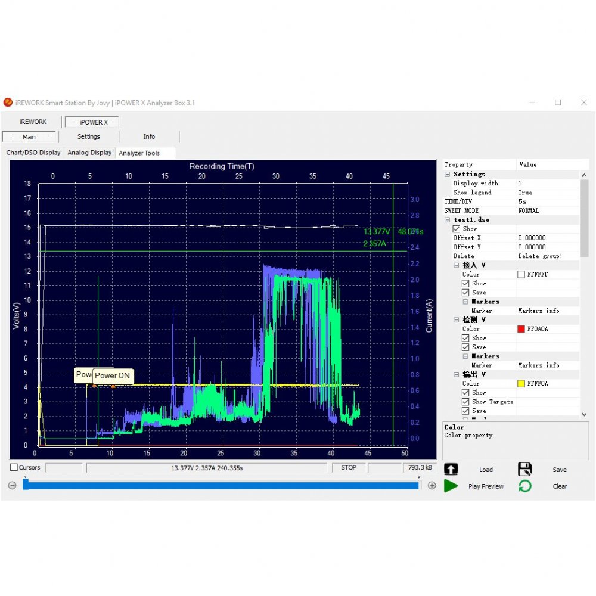Image resolution: width=596 pixels, height=596 pixels.
Task: Click the Save floppy disk icon
Action: click(x=524, y=469)
